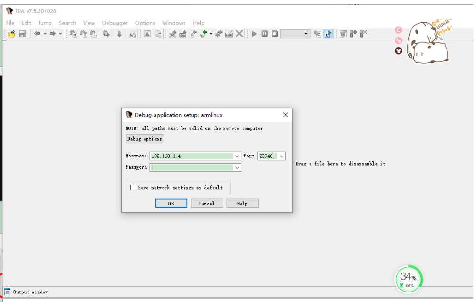
Task: Click the green plus S icon
Action: click(203, 34)
